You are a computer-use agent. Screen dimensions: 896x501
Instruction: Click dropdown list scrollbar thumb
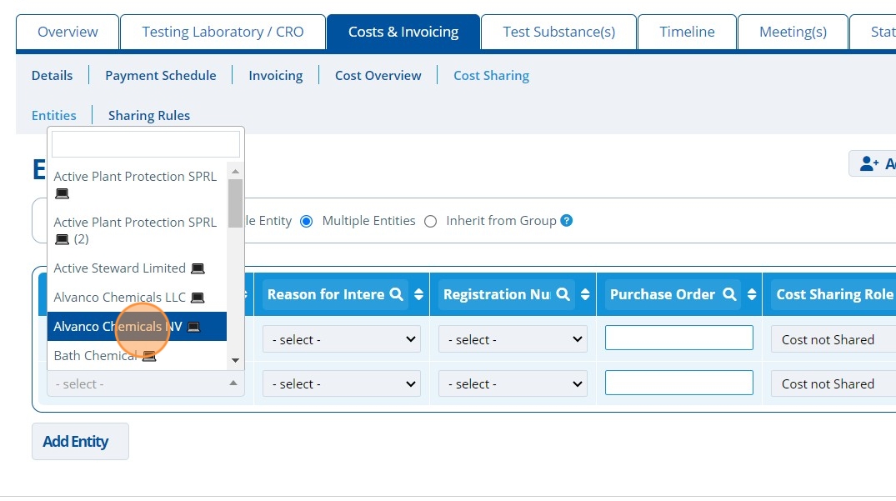pyautogui.click(x=235, y=203)
